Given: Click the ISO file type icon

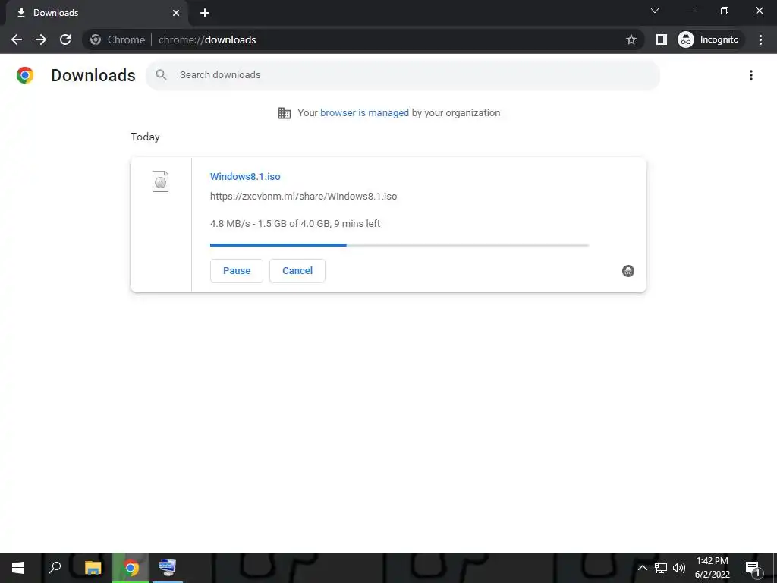Looking at the screenshot, I should (x=160, y=181).
